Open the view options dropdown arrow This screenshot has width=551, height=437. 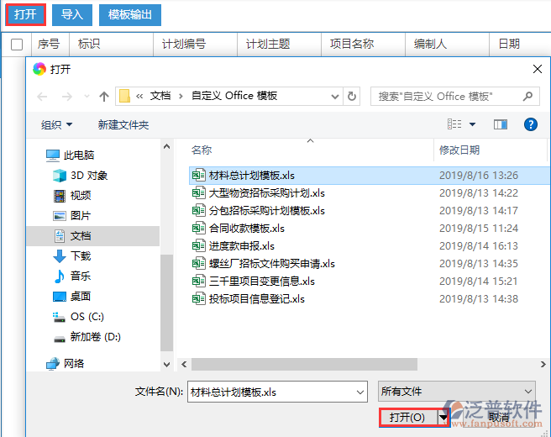[473, 124]
